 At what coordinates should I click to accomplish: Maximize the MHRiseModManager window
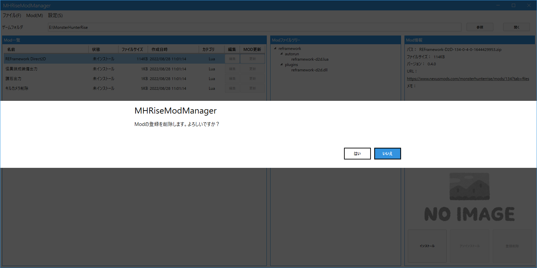point(514,5)
